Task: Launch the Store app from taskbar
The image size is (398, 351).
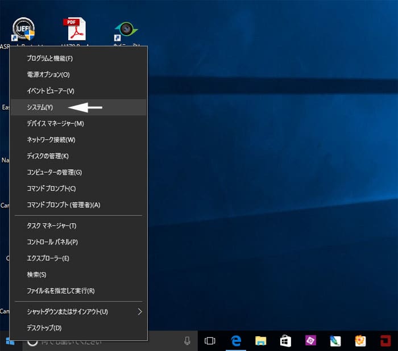Action: tap(286, 341)
